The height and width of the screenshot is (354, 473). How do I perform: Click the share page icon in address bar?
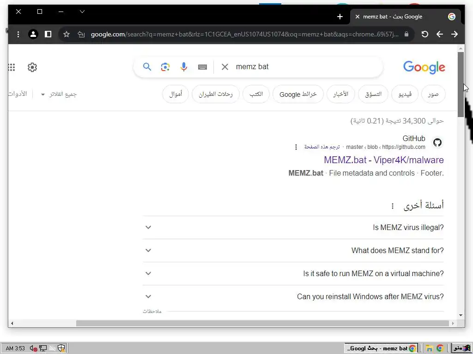[x=81, y=34]
